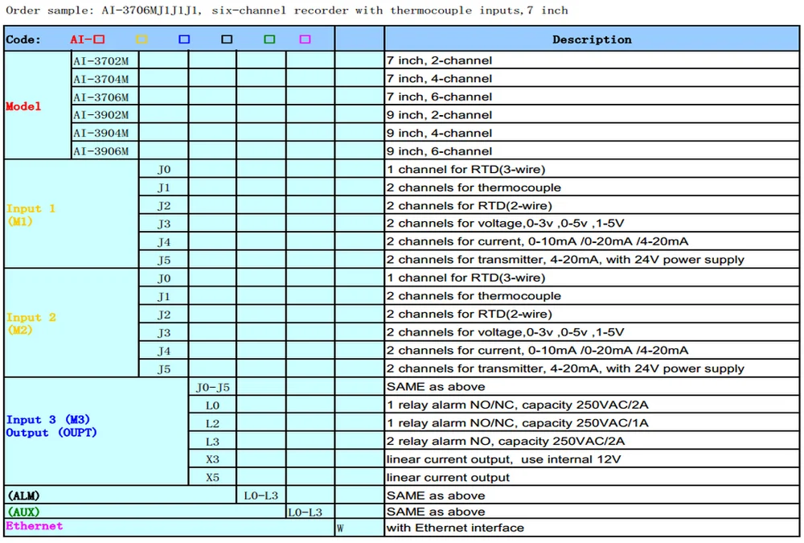Select code J5 in Input 1 (M1) section
The height and width of the screenshot is (543, 804).
tap(163, 260)
